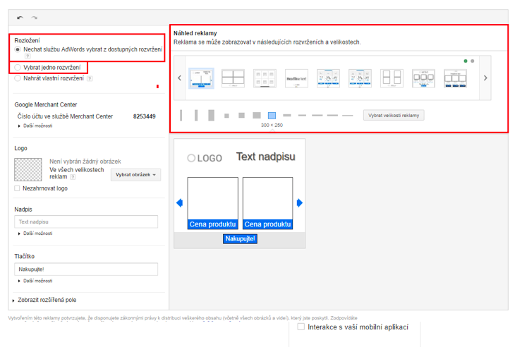Expand 'Další možnosti' under Merchant Center number

click(35, 126)
